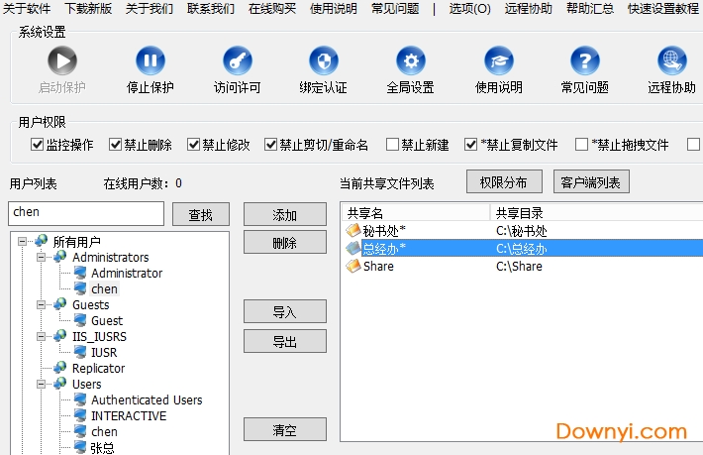Select chen under Administrators group
Screen dimensions: 703x455
click(104, 289)
